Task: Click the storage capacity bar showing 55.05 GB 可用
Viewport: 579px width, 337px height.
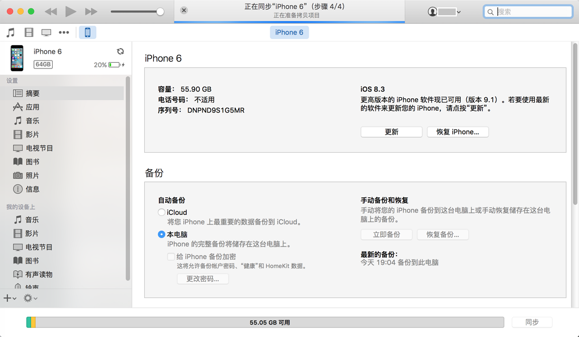Action: 265,322
